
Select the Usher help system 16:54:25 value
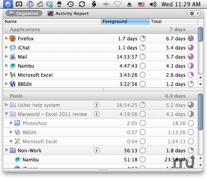pyautogui.click(x=127, y=105)
